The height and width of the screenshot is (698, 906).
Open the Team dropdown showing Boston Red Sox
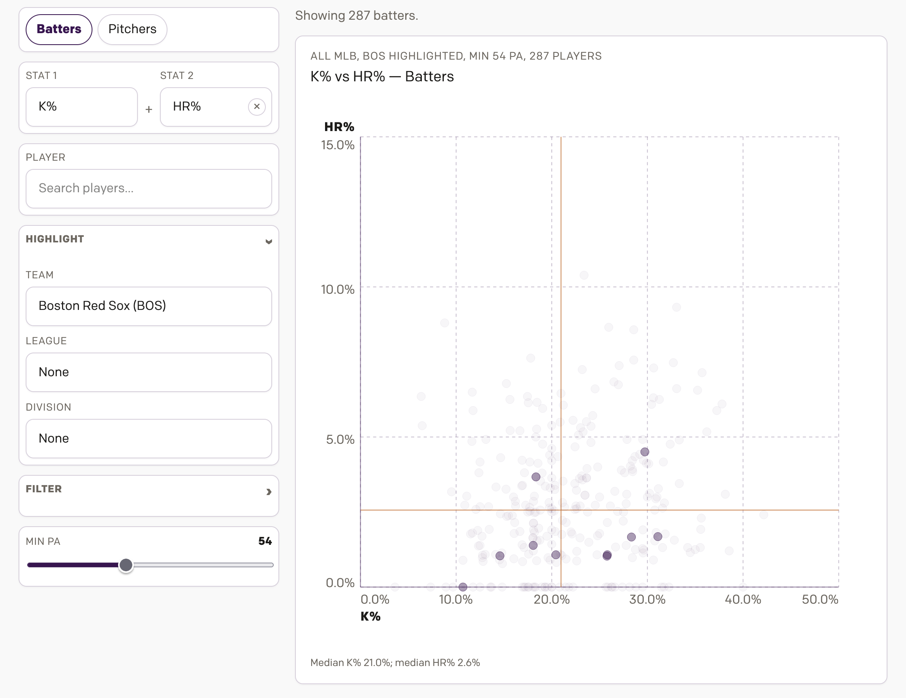(148, 306)
